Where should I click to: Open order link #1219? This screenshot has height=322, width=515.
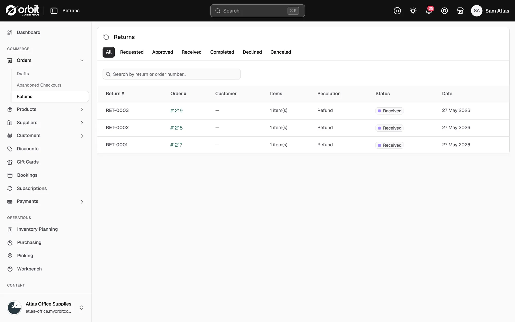pos(176,111)
